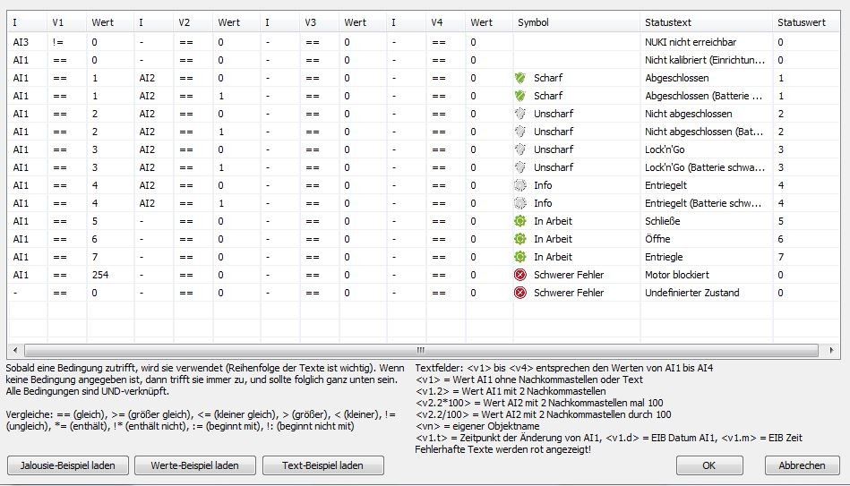Screen dimensions: 850x486
Task: Select the Undefinierter Zustand status text cell
Action: pos(691,293)
